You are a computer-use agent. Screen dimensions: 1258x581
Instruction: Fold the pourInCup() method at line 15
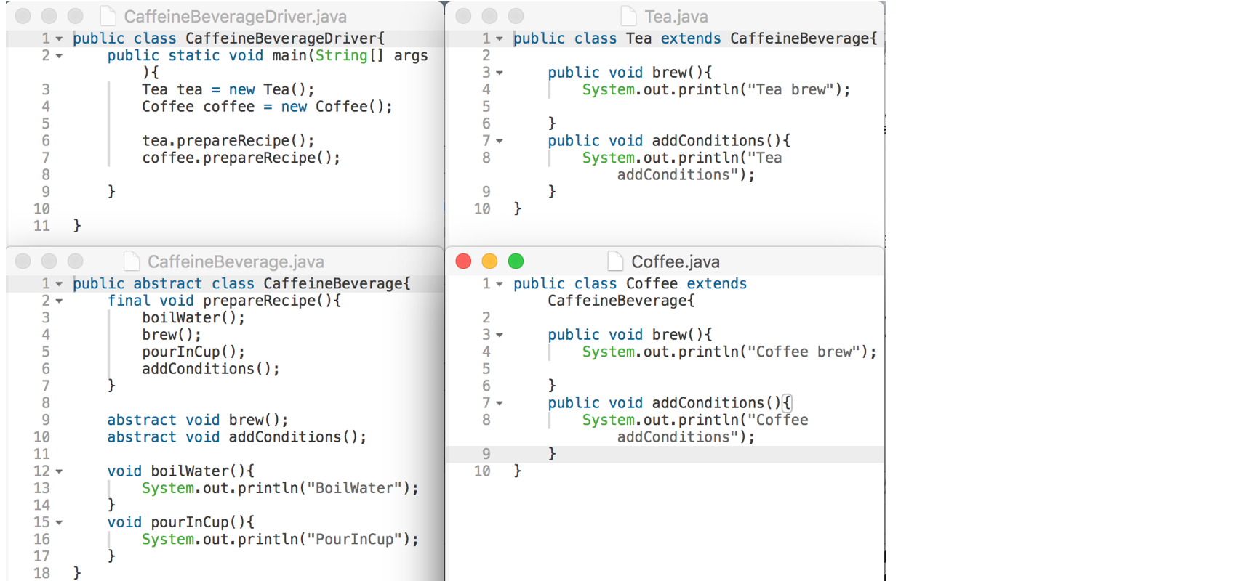(x=59, y=522)
